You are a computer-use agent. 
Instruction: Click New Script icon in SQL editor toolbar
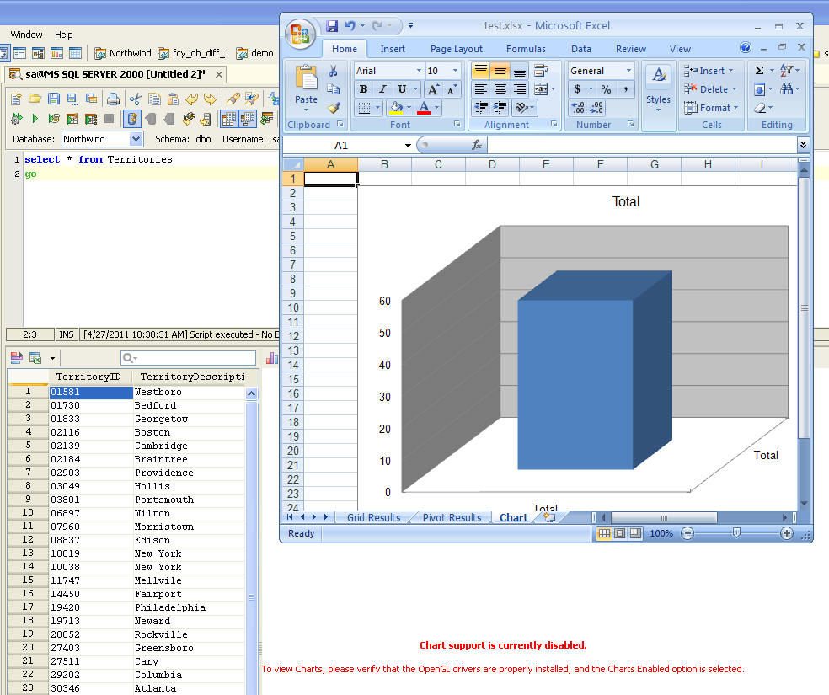[x=16, y=99]
